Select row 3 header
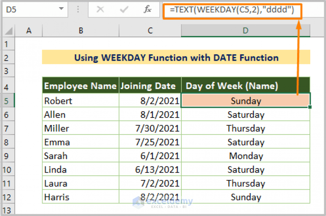The height and width of the screenshot is (216, 326). (x=9, y=71)
